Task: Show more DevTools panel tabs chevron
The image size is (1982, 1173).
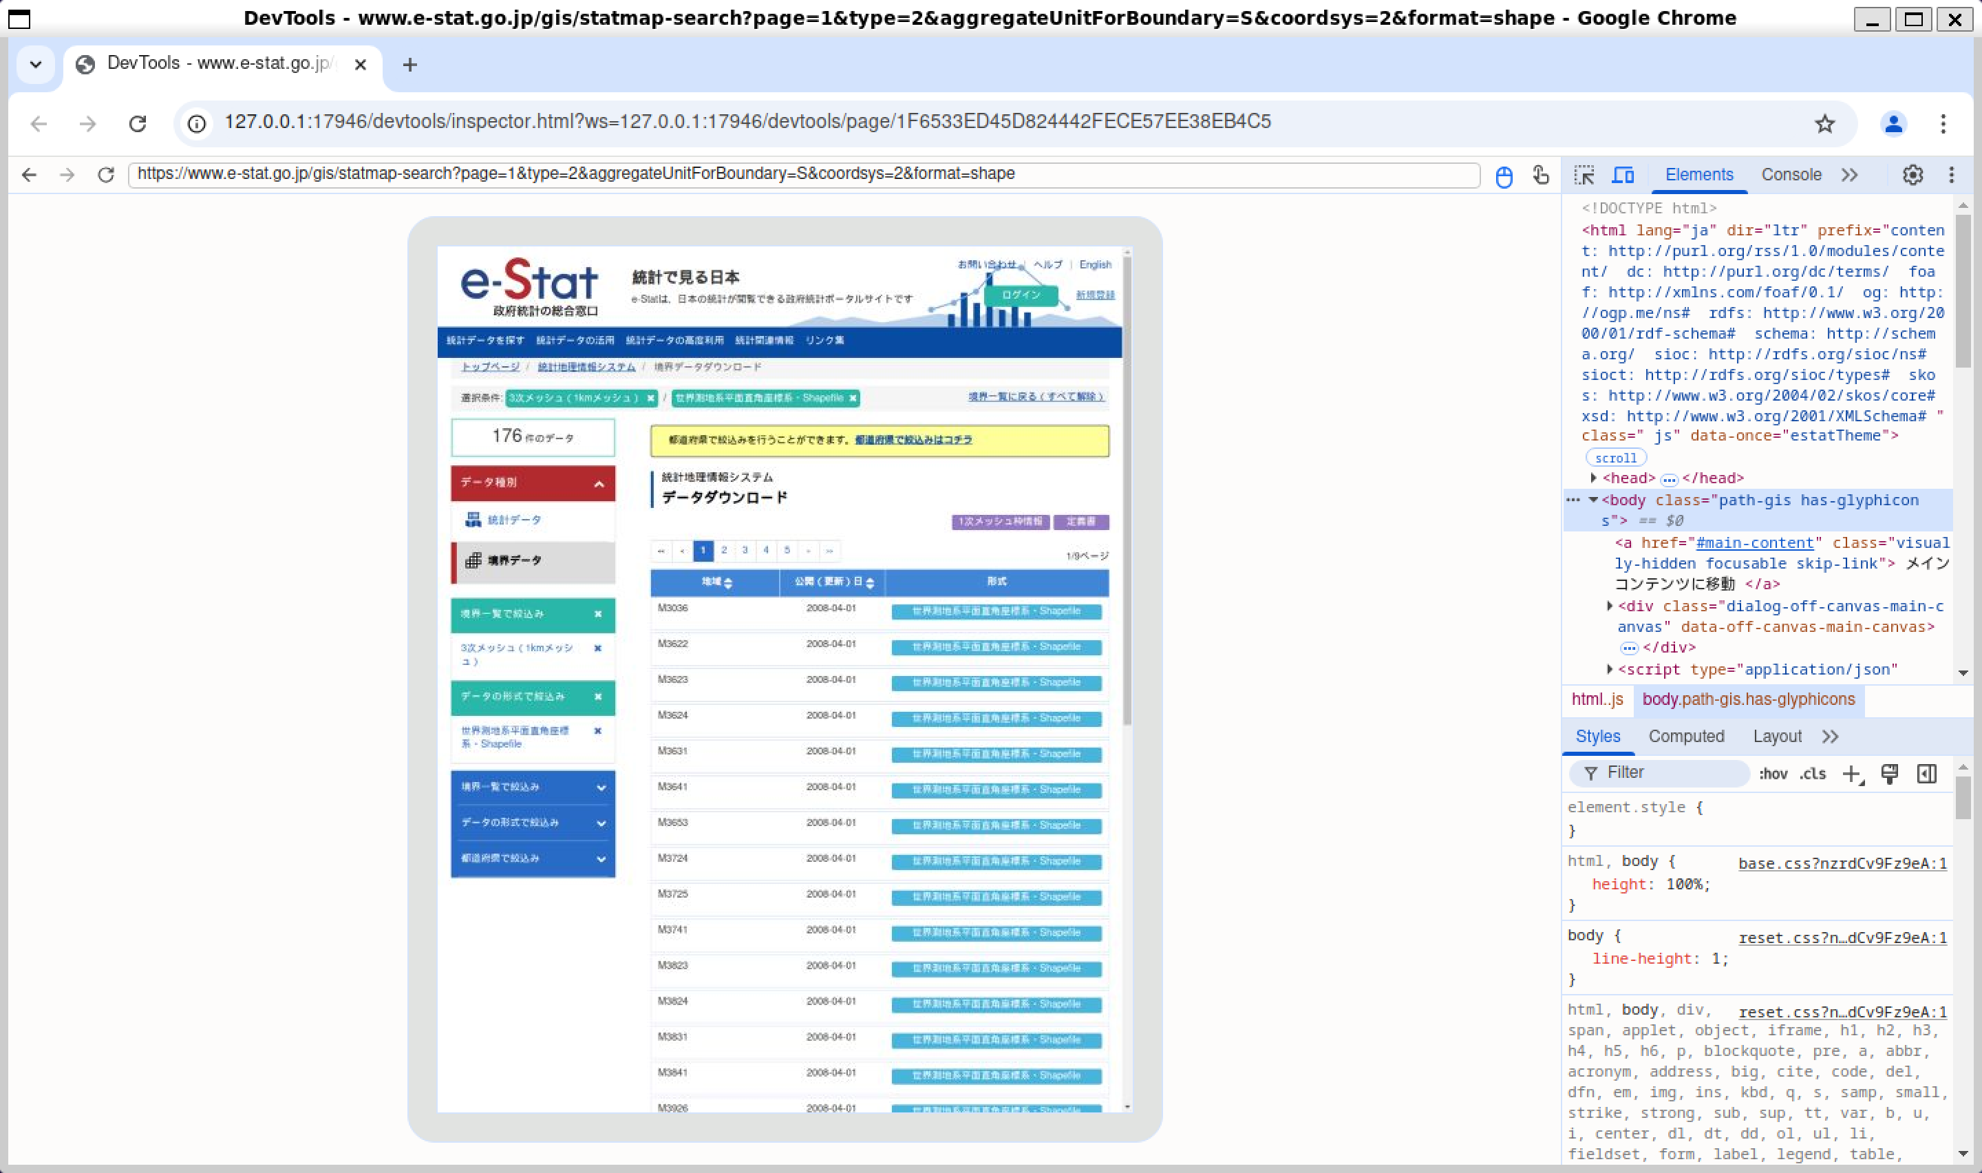Action: click(1849, 175)
